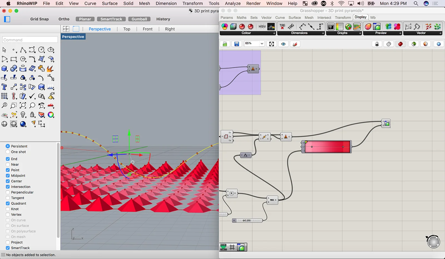Image resolution: width=445 pixels, height=259 pixels.
Task: Toggle the Ortho button
Action: [x=64, y=19]
